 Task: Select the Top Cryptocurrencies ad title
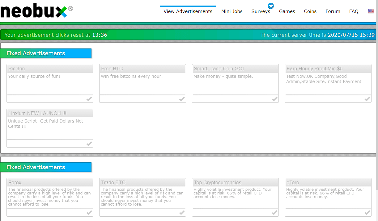tap(217, 182)
